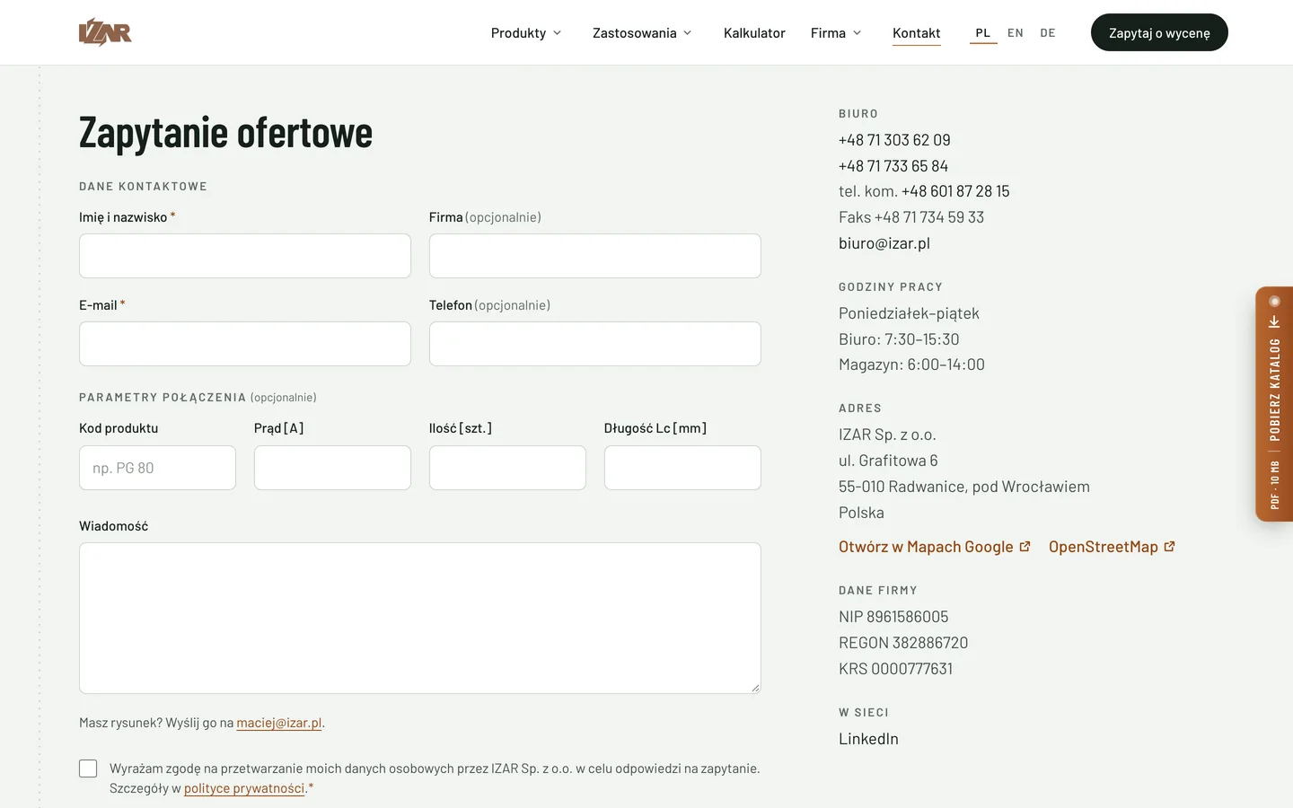Expand the Produkty dropdown menu

click(526, 33)
